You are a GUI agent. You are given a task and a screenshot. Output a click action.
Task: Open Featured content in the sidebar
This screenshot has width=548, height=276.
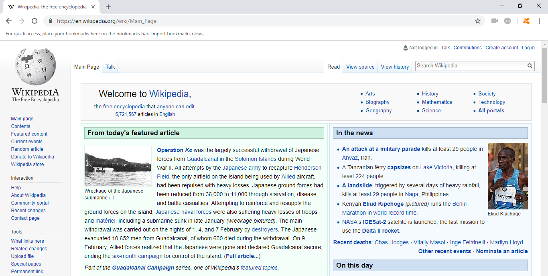tap(29, 134)
